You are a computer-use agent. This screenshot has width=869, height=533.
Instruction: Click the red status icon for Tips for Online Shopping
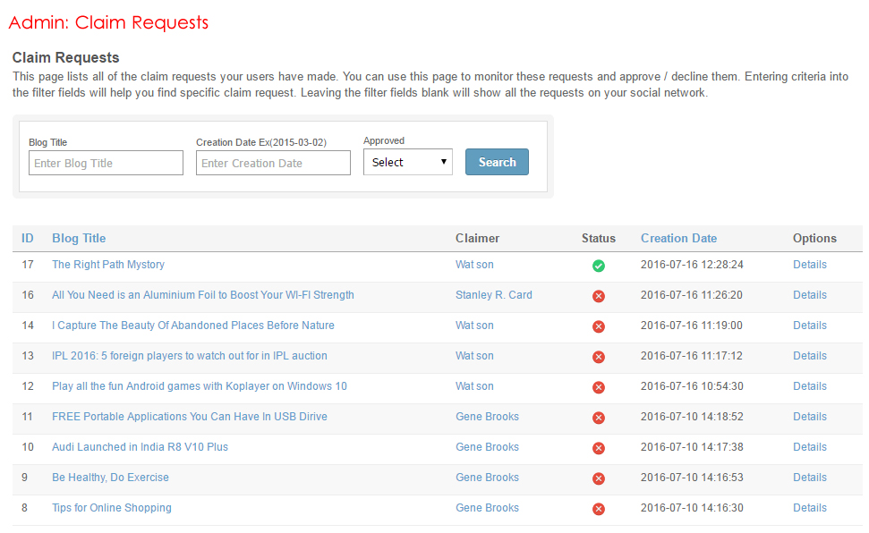pyautogui.click(x=599, y=509)
